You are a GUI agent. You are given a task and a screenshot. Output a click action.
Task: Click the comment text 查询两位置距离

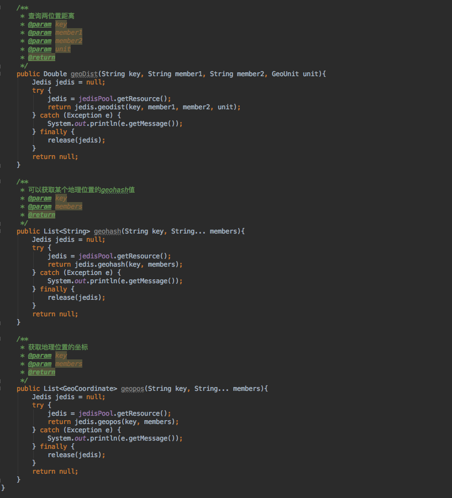pyautogui.click(x=51, y=16)
